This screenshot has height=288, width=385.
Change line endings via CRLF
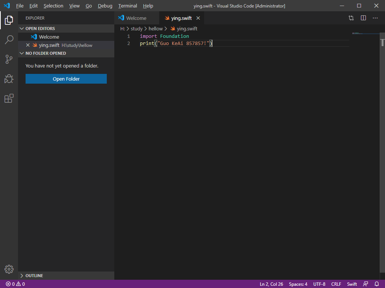tap(336, 284)
